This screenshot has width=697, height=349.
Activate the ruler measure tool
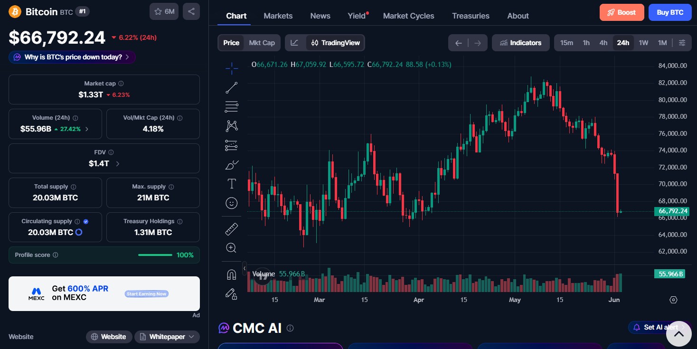click(232, 229)
